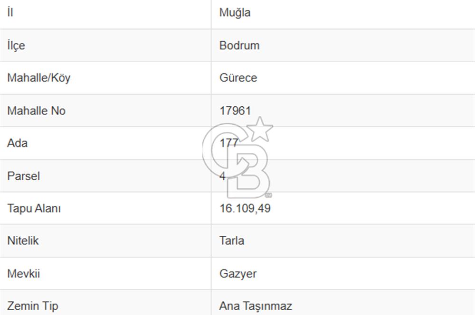Select the Gazyer location value
Image resolution: width=475 pixels, height=315 pixels.
pos(237,274)
